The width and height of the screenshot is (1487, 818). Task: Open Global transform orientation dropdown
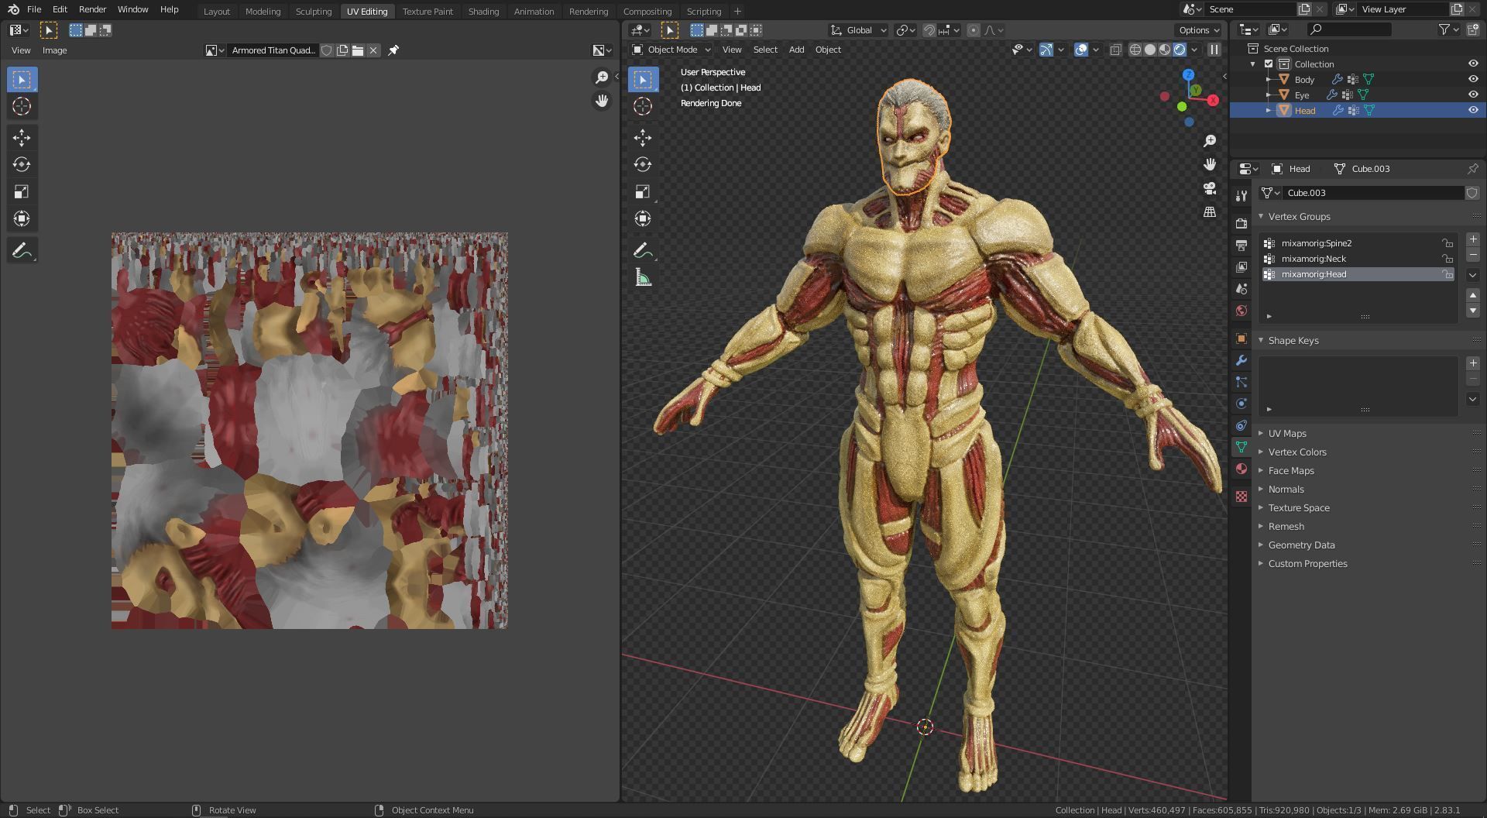click(858, 30)
